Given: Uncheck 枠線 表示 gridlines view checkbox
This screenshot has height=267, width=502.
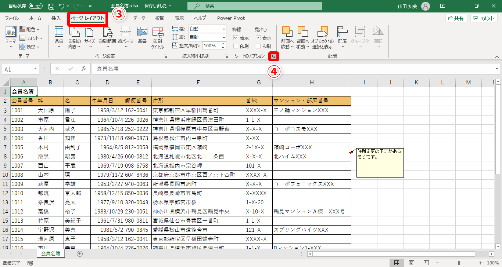Looking at the screenshot, I should pos(236,38).
